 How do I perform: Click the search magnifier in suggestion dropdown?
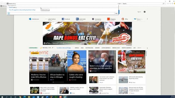pos(9,13)
